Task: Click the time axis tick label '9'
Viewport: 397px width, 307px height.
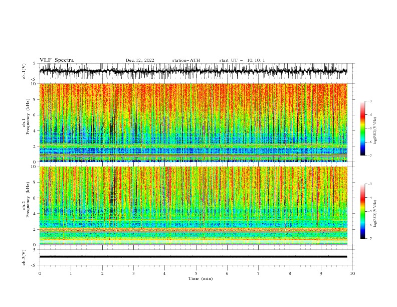Action: point(321,273)
